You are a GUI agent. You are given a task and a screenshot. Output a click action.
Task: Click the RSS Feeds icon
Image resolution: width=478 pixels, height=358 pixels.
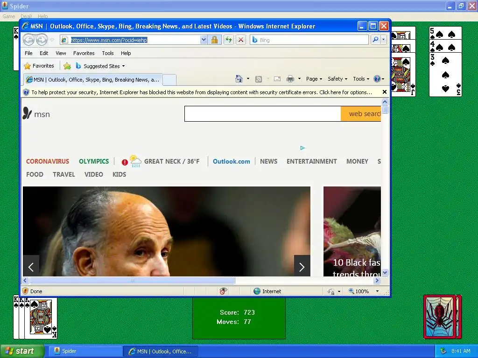click(x=259, y=79)
